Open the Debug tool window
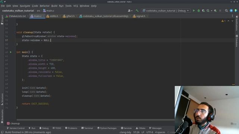239x134 pixels. point(44,128)
